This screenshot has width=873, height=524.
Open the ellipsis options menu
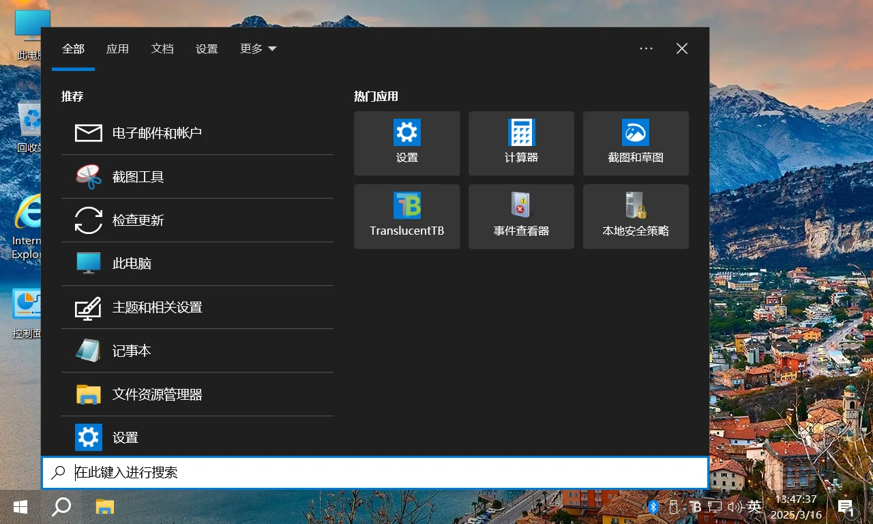point(646,48)
